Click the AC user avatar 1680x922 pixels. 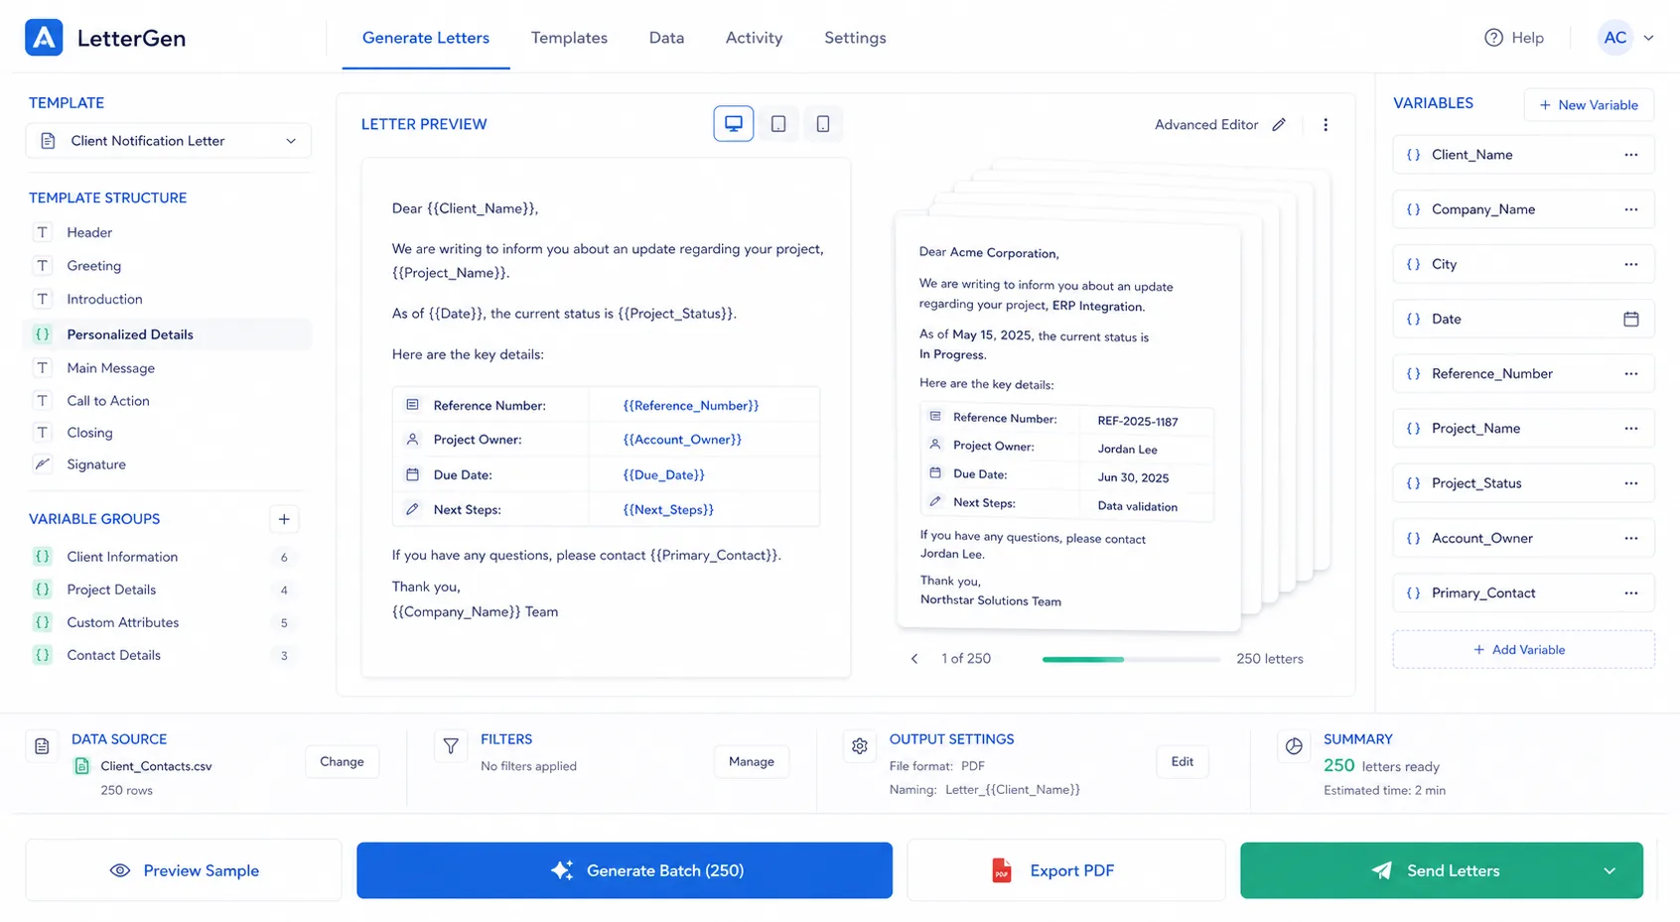(1615, 38)
